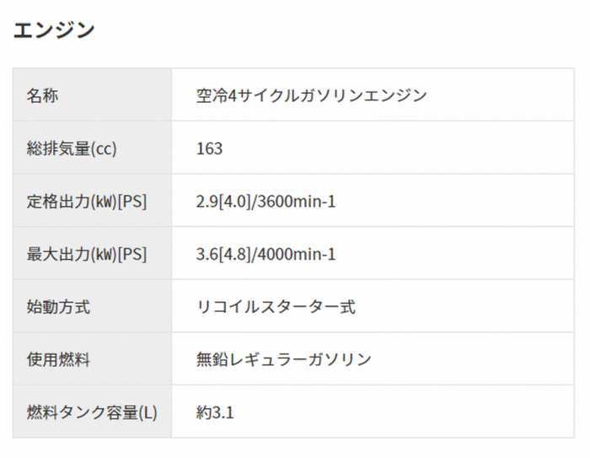Image resolution: width=590 pixels, height=458 pixels.
Task: Click the 3.6[4.8] maximum output figure
Action: coord(223,254)
